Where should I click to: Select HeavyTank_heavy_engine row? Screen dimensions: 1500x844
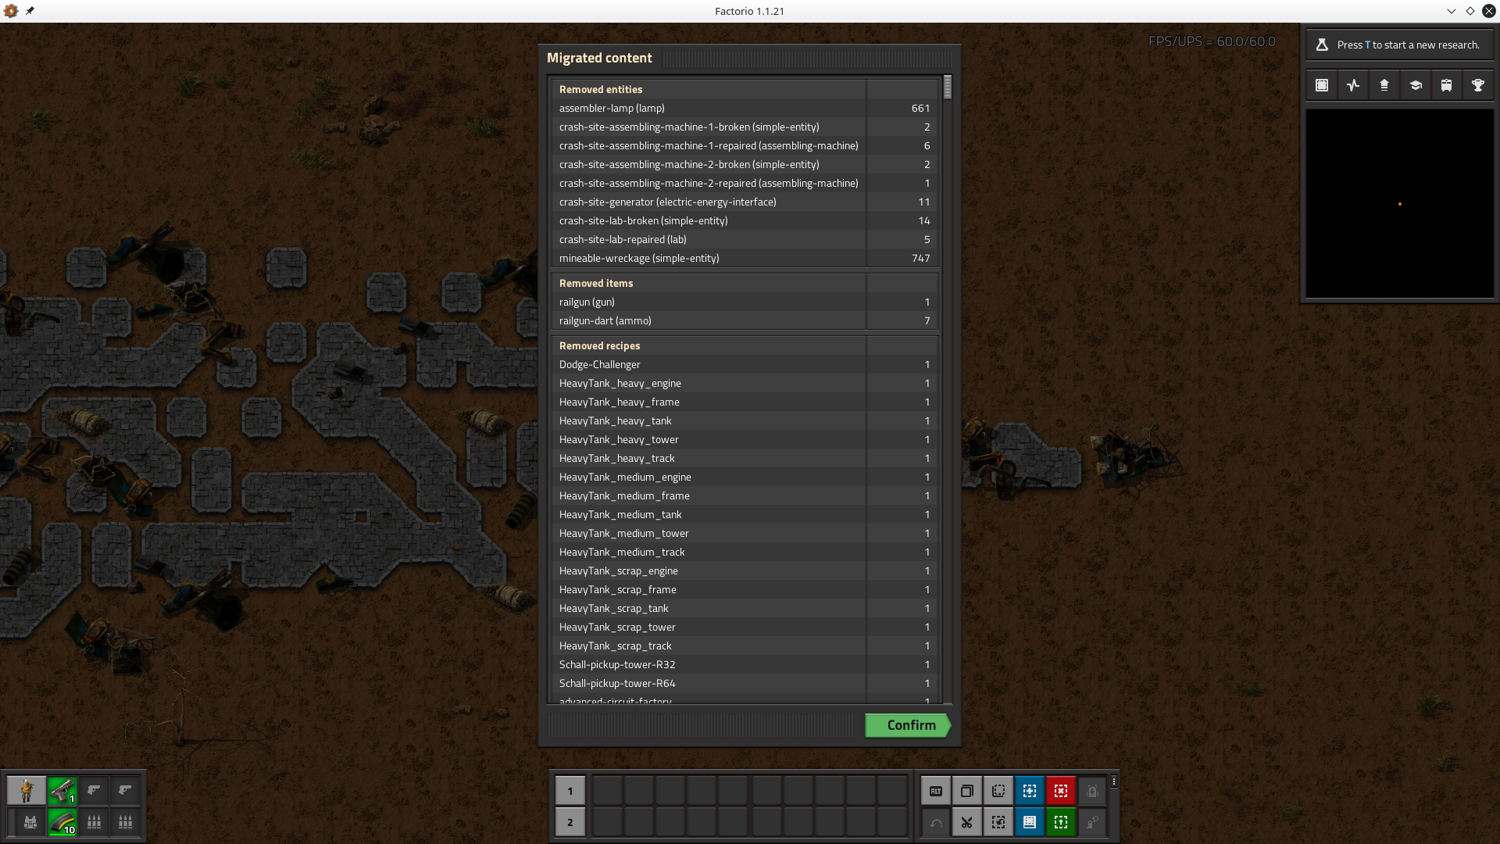click(x=745, y=384)
